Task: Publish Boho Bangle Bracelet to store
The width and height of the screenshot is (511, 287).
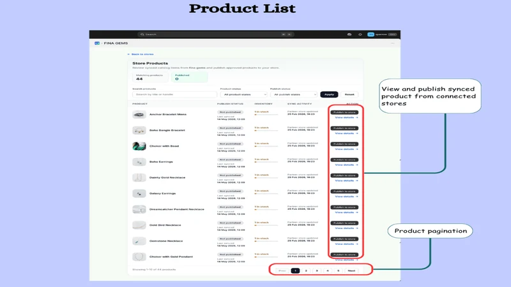Action: 344,128
